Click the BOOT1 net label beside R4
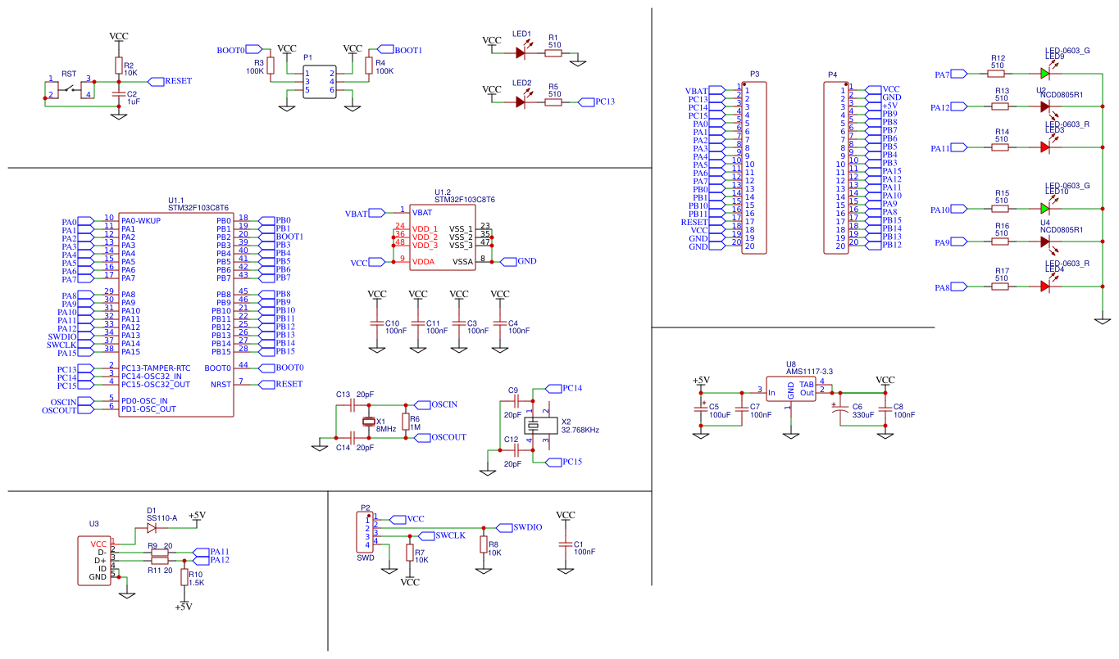Viewport: 1119px width, 659px height. pyautogui.click(x=399, y=49)
